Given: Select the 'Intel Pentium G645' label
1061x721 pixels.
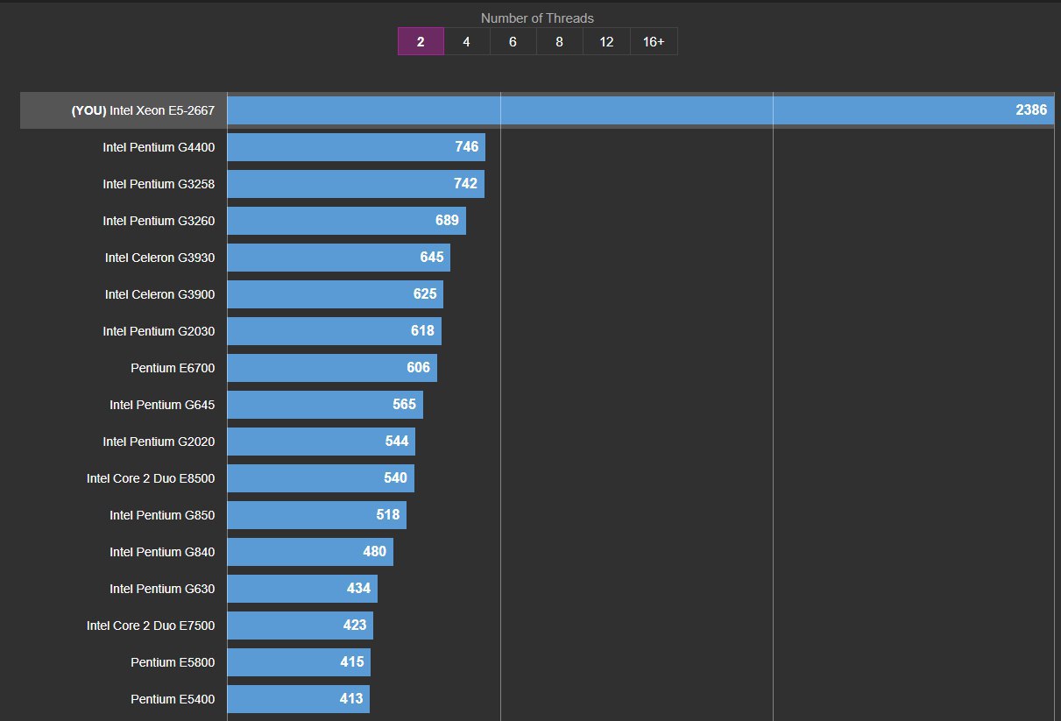Looking at the screenshot, I should (x=162, y=405).
